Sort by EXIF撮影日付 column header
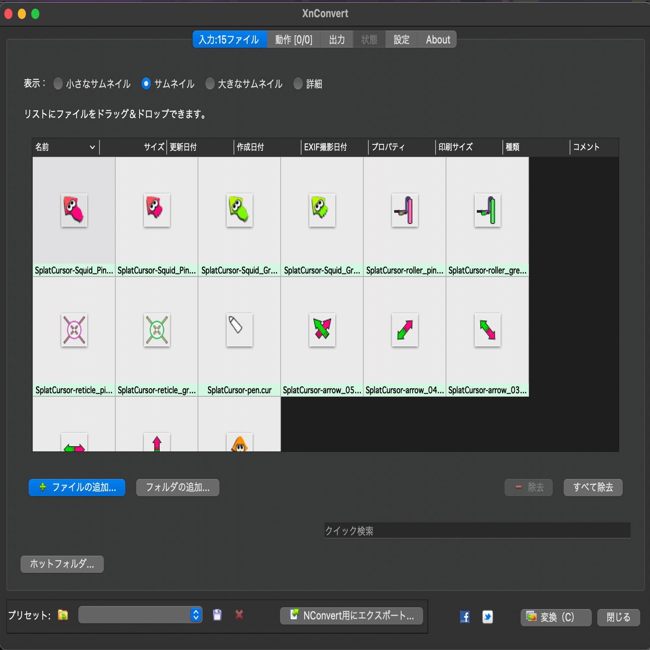Viewport: 650px width, 650px height. pos(335,147)
